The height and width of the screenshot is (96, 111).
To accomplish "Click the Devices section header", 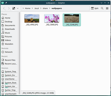I will click(5, 68).
